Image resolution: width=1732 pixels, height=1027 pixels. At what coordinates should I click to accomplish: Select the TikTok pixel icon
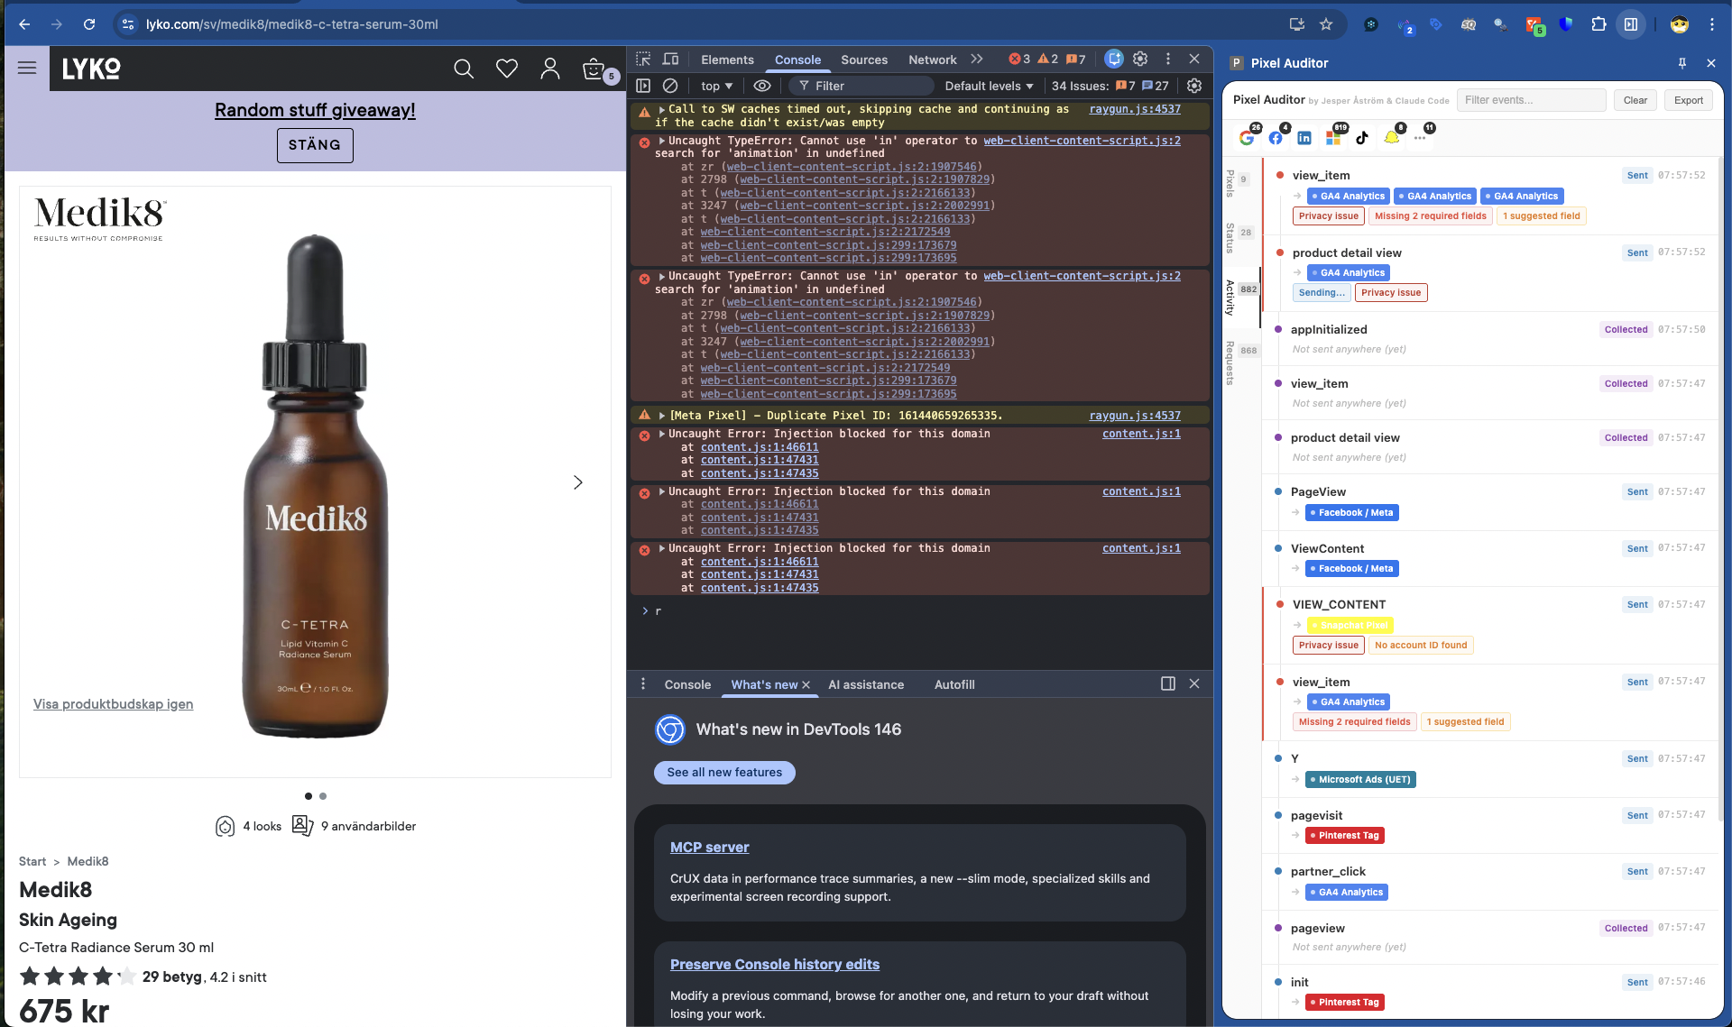1363,138
